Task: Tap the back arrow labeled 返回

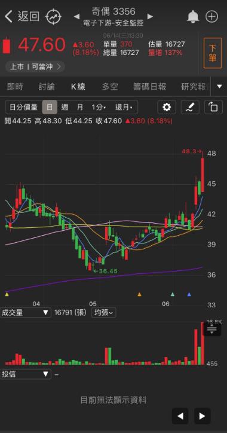Action: click(22, 17)
